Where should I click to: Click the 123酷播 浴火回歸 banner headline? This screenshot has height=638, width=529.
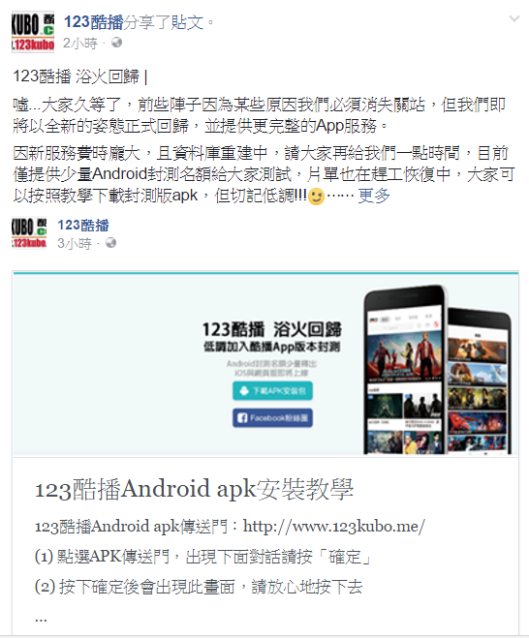[272, 329]
